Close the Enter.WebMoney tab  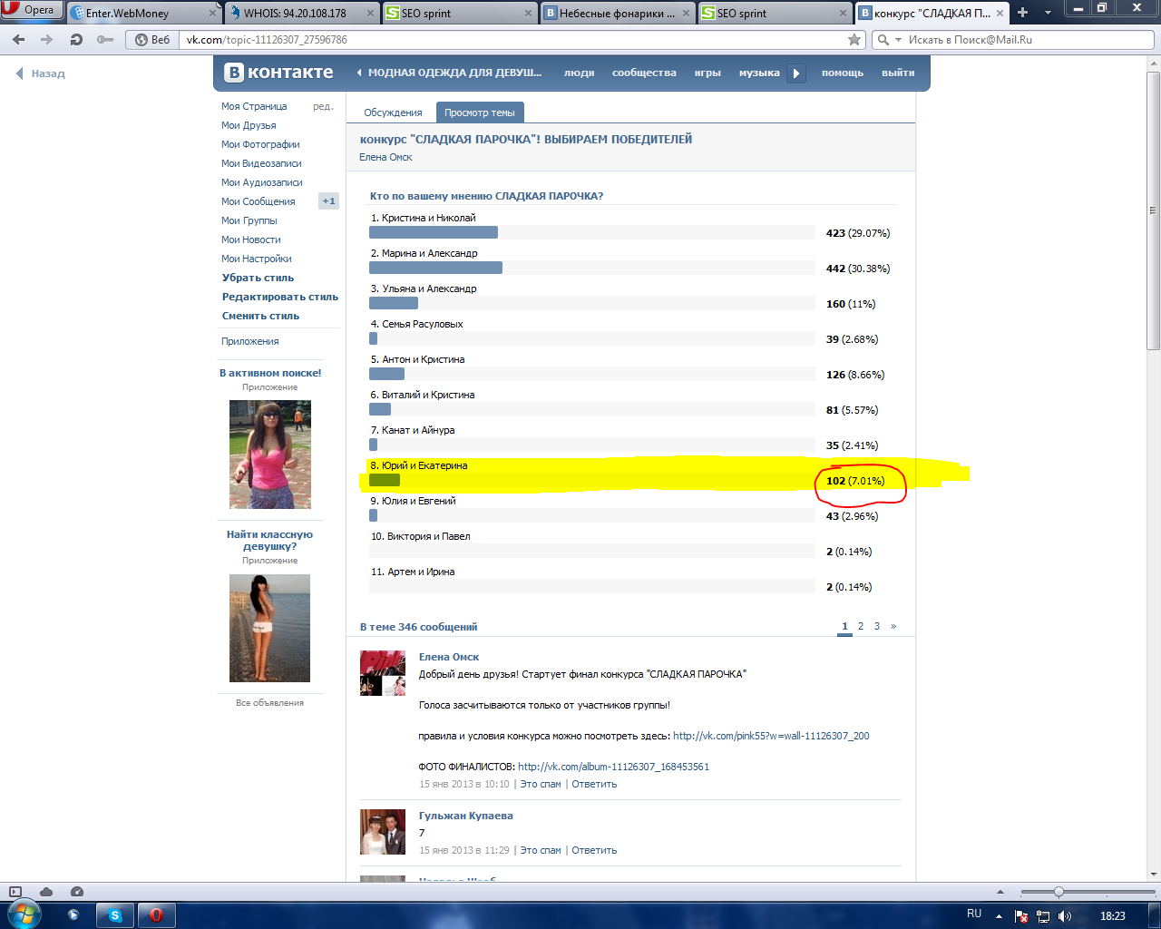pyautogui.click(x=213, y=14)
